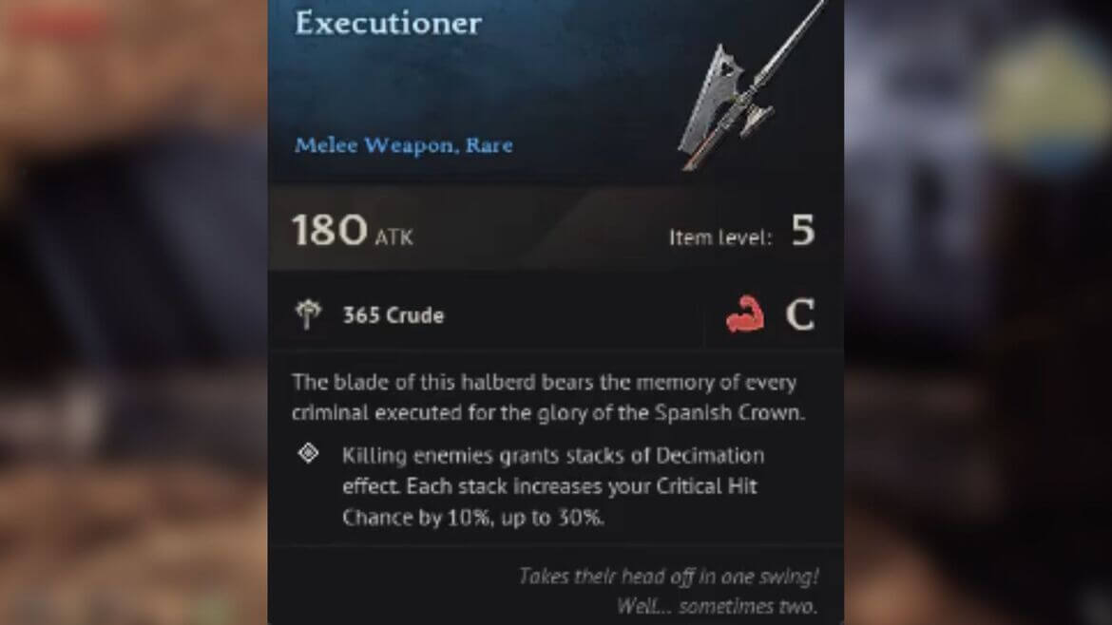Click the Melee Weapon, Rare label

coord(404,145)
